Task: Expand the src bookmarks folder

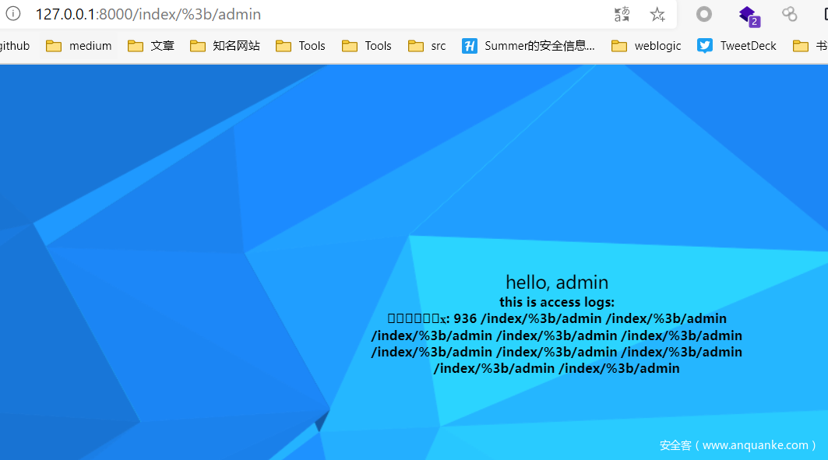Action: click(x=428, y=46)
